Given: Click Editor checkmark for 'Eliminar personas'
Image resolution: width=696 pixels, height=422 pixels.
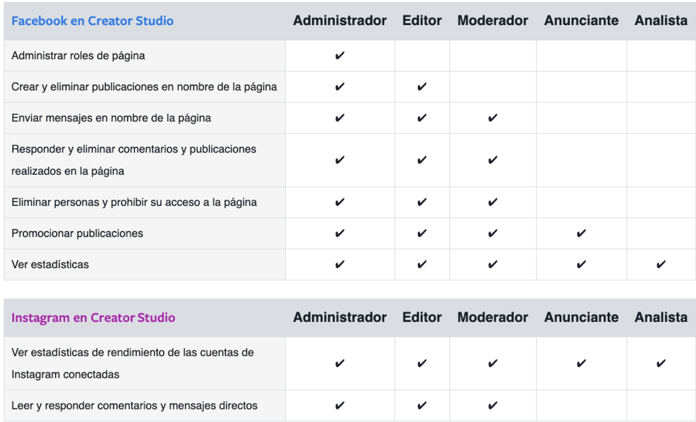Looking at the screenshot, I should [x=422, y=203].
